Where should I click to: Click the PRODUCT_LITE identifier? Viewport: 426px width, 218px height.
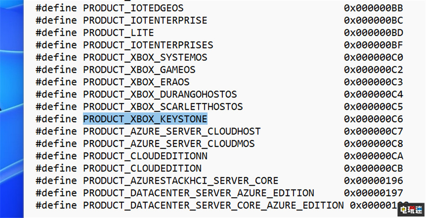(118, 32)
